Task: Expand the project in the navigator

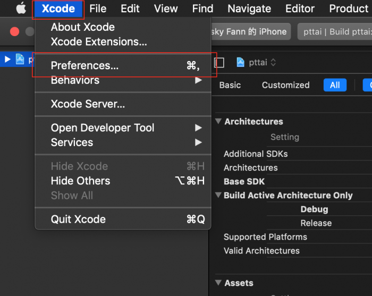Action: [7, 59]
